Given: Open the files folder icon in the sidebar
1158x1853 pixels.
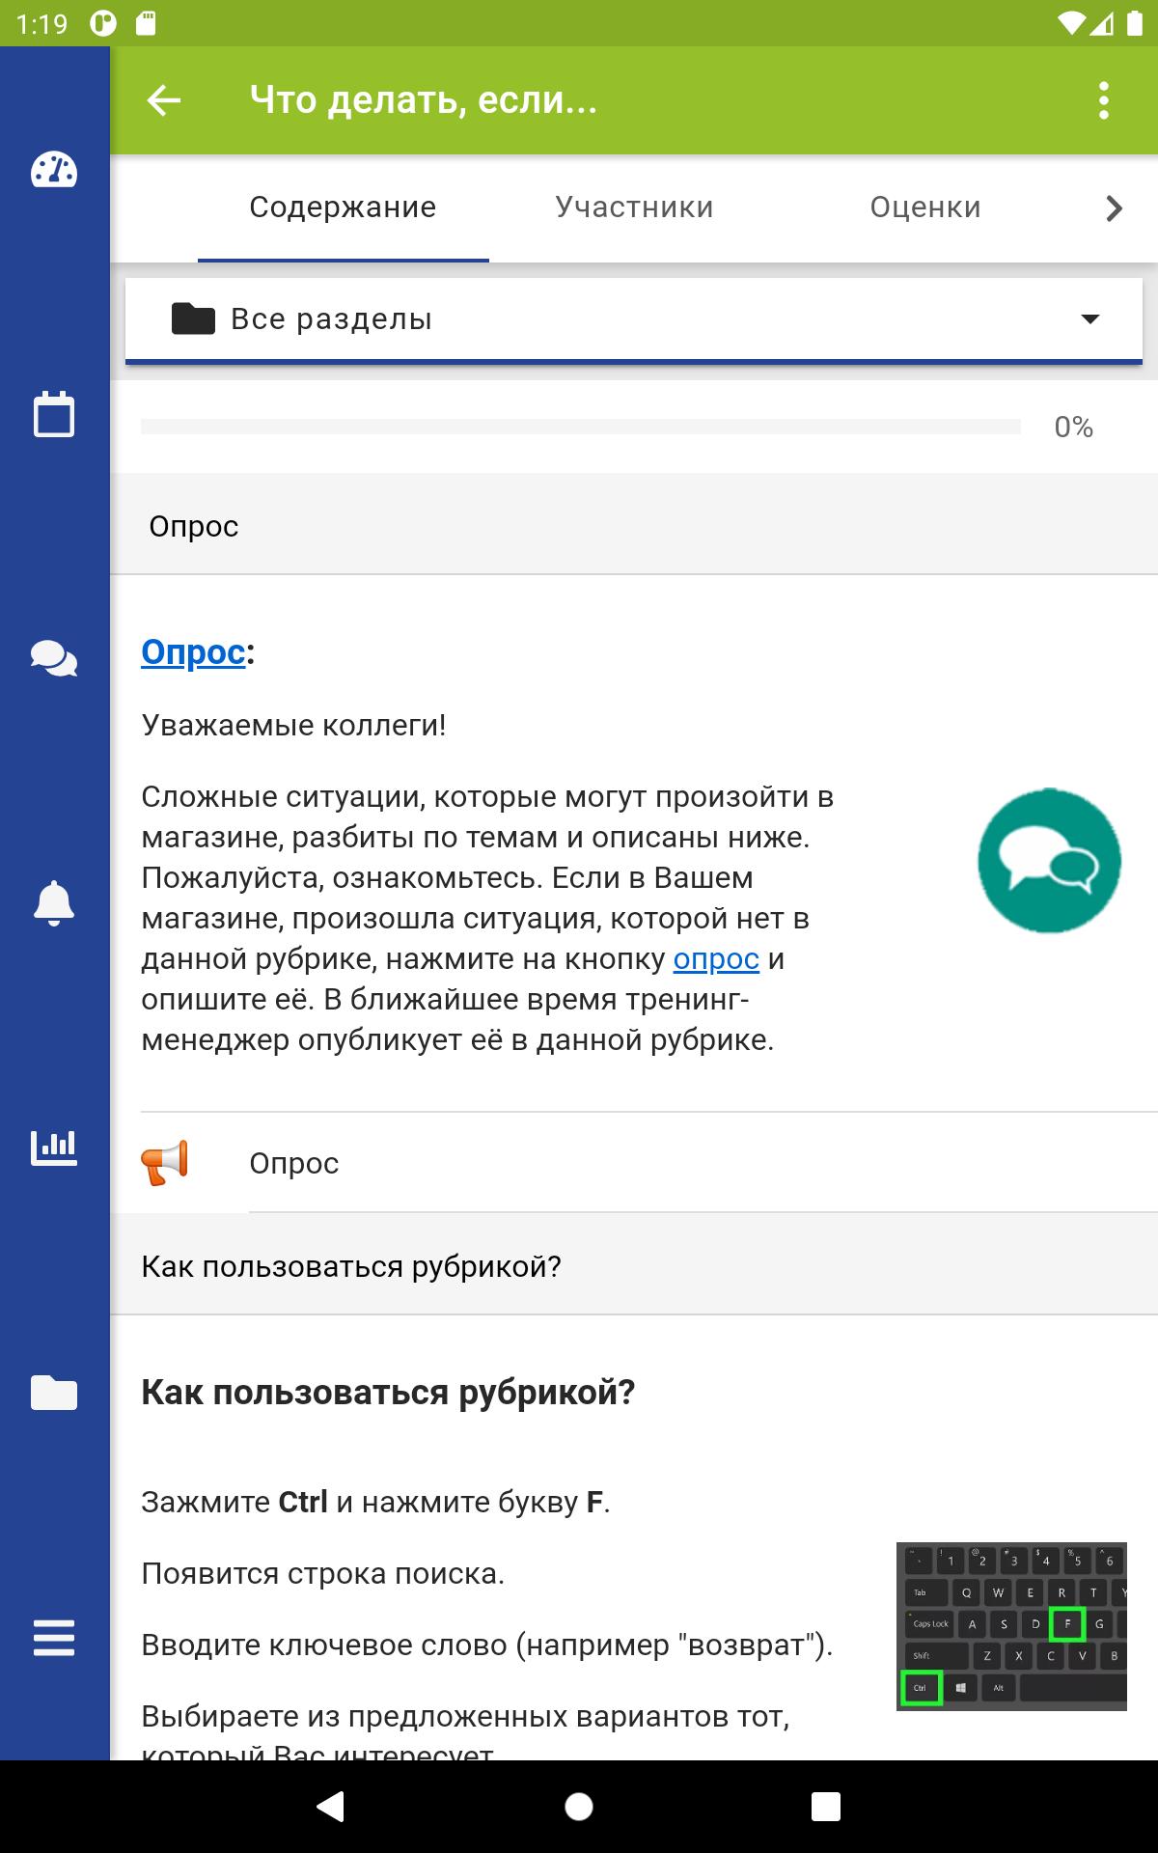Looking at the screenshot, I should pos(54,1393).
